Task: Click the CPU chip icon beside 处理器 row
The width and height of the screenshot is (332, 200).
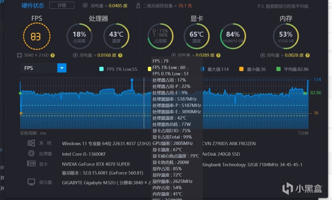Action: [31, 153]
